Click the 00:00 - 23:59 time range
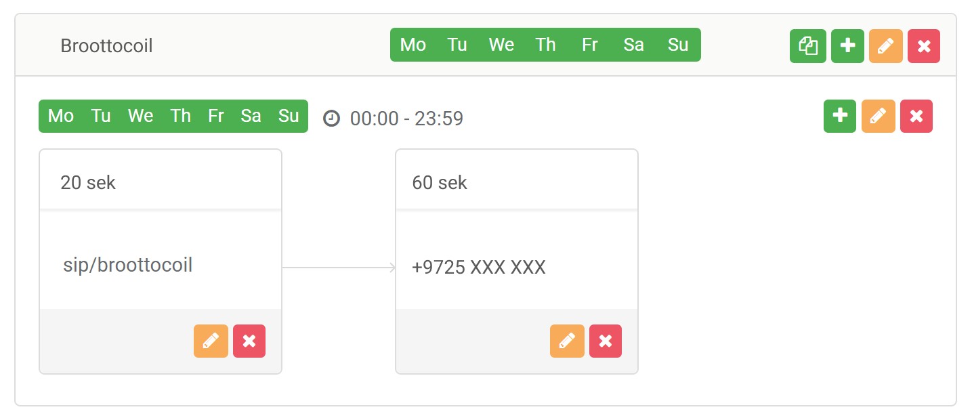972x420 pixels. coord(406,119)
